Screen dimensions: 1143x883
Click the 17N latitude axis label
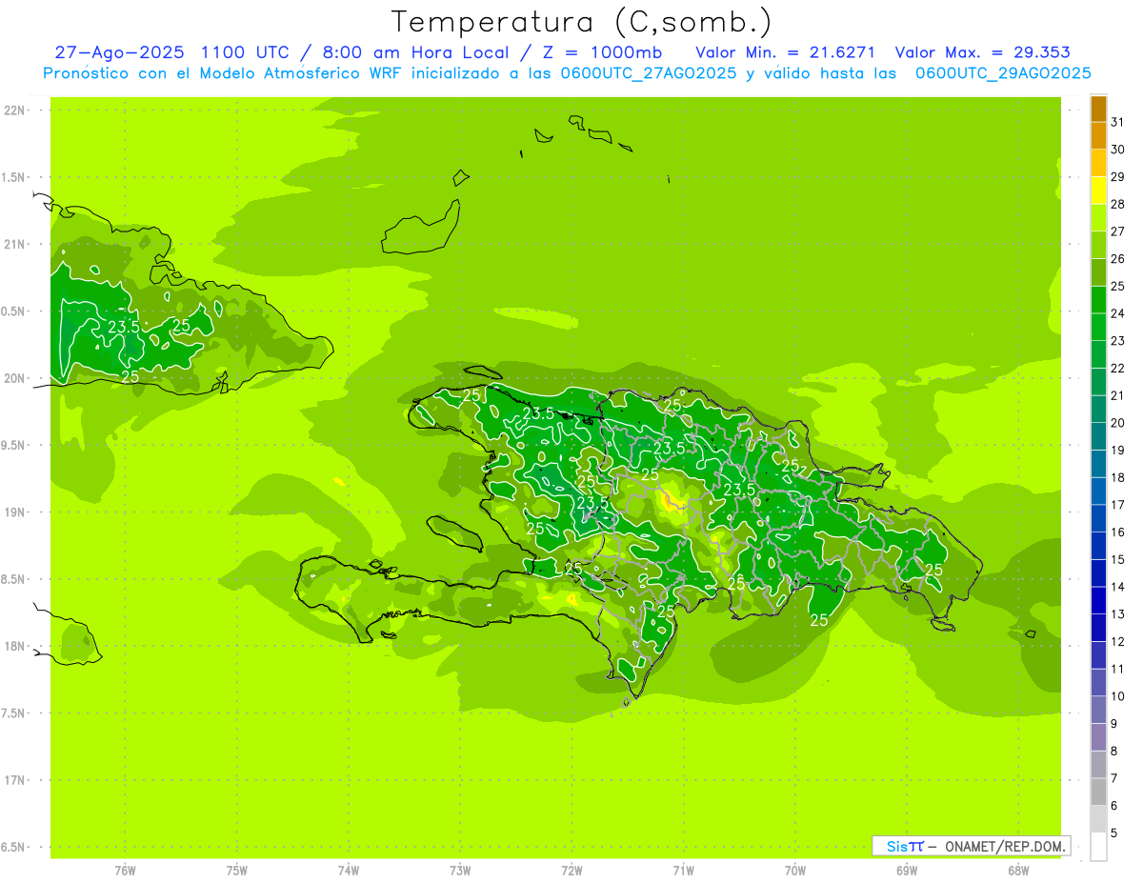[x=15, y=780]
